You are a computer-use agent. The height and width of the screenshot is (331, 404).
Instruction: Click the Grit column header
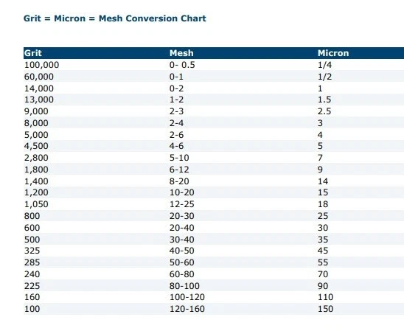point(32,53)
